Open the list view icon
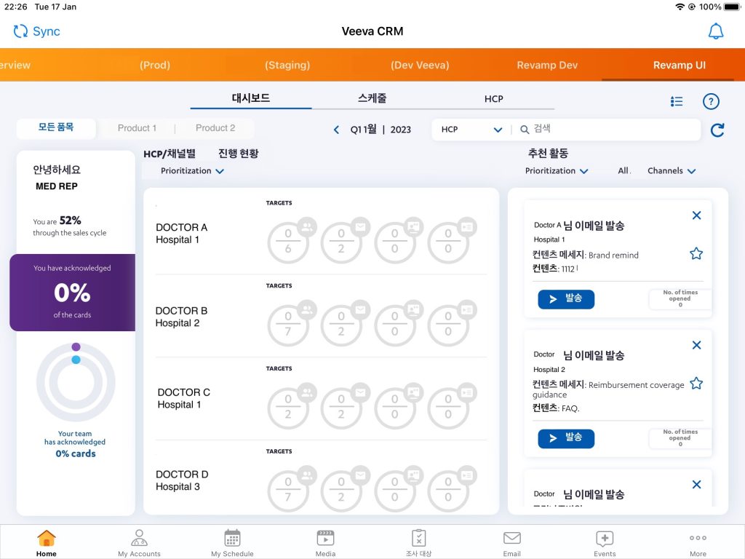This screenshot has height=559, width=745. [677, 102]
